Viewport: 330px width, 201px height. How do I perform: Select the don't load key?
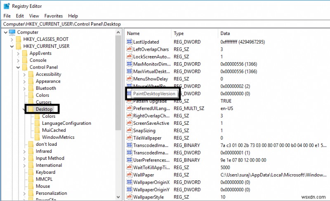pyautogui.click(x=46, y=144)
